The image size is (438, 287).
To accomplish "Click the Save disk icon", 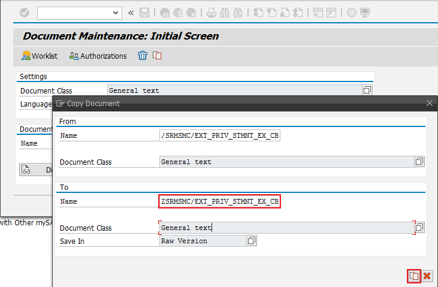I will [x=144, y=13].
